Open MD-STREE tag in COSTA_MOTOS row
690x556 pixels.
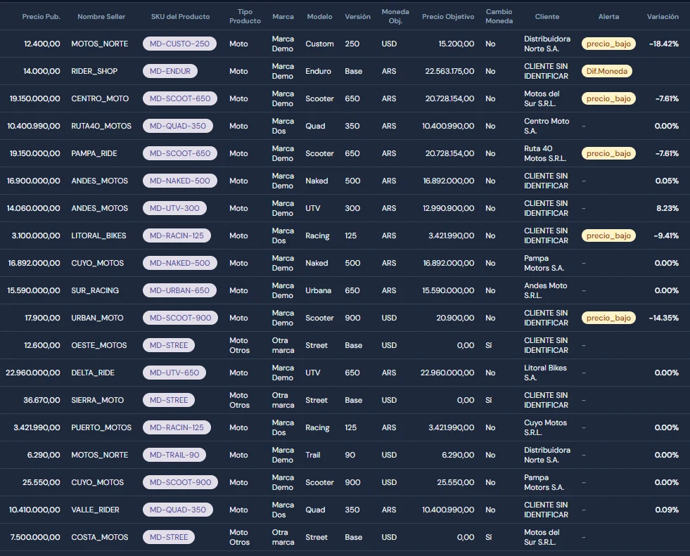tap(169, 537)
